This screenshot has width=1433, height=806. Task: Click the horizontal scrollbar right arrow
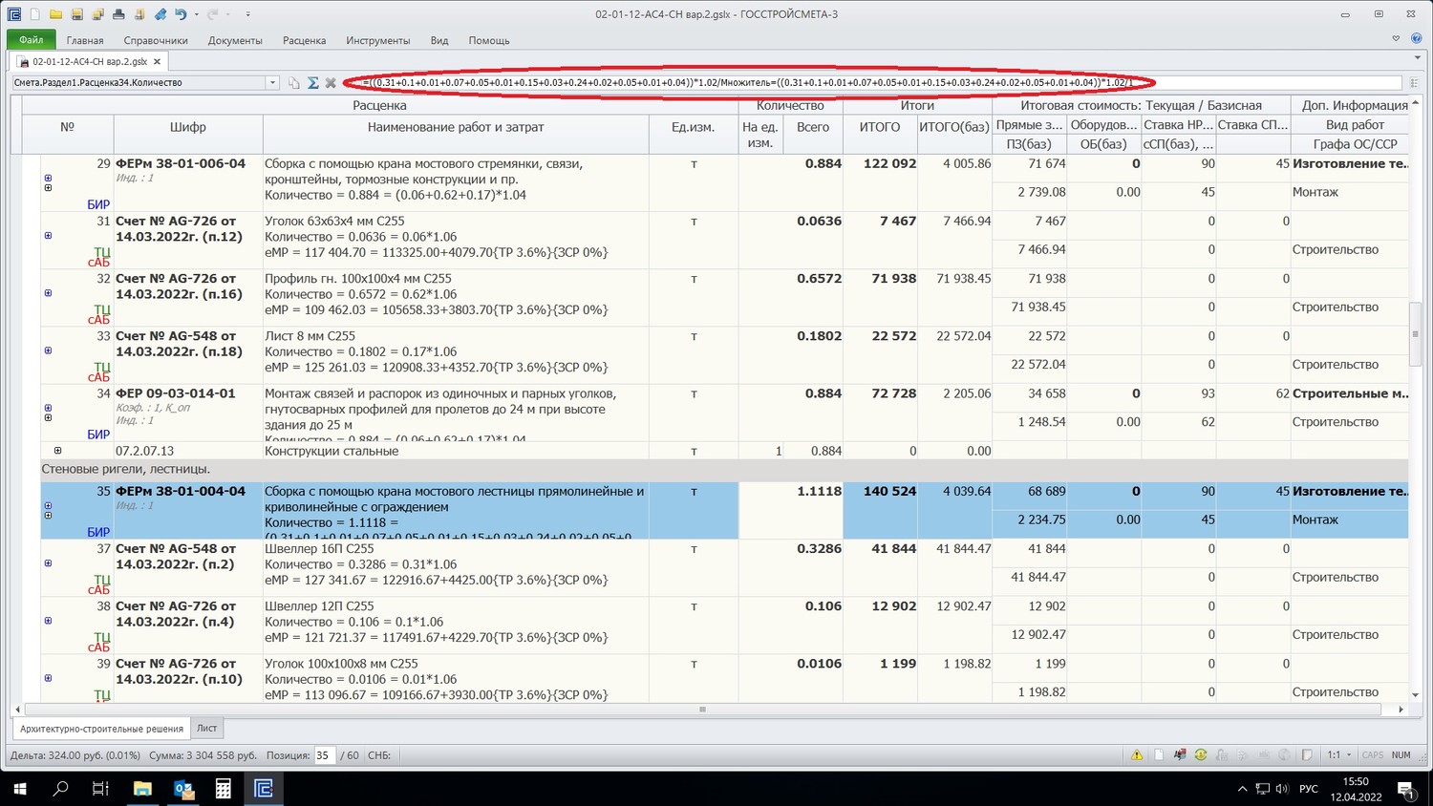coord(1401,710)
